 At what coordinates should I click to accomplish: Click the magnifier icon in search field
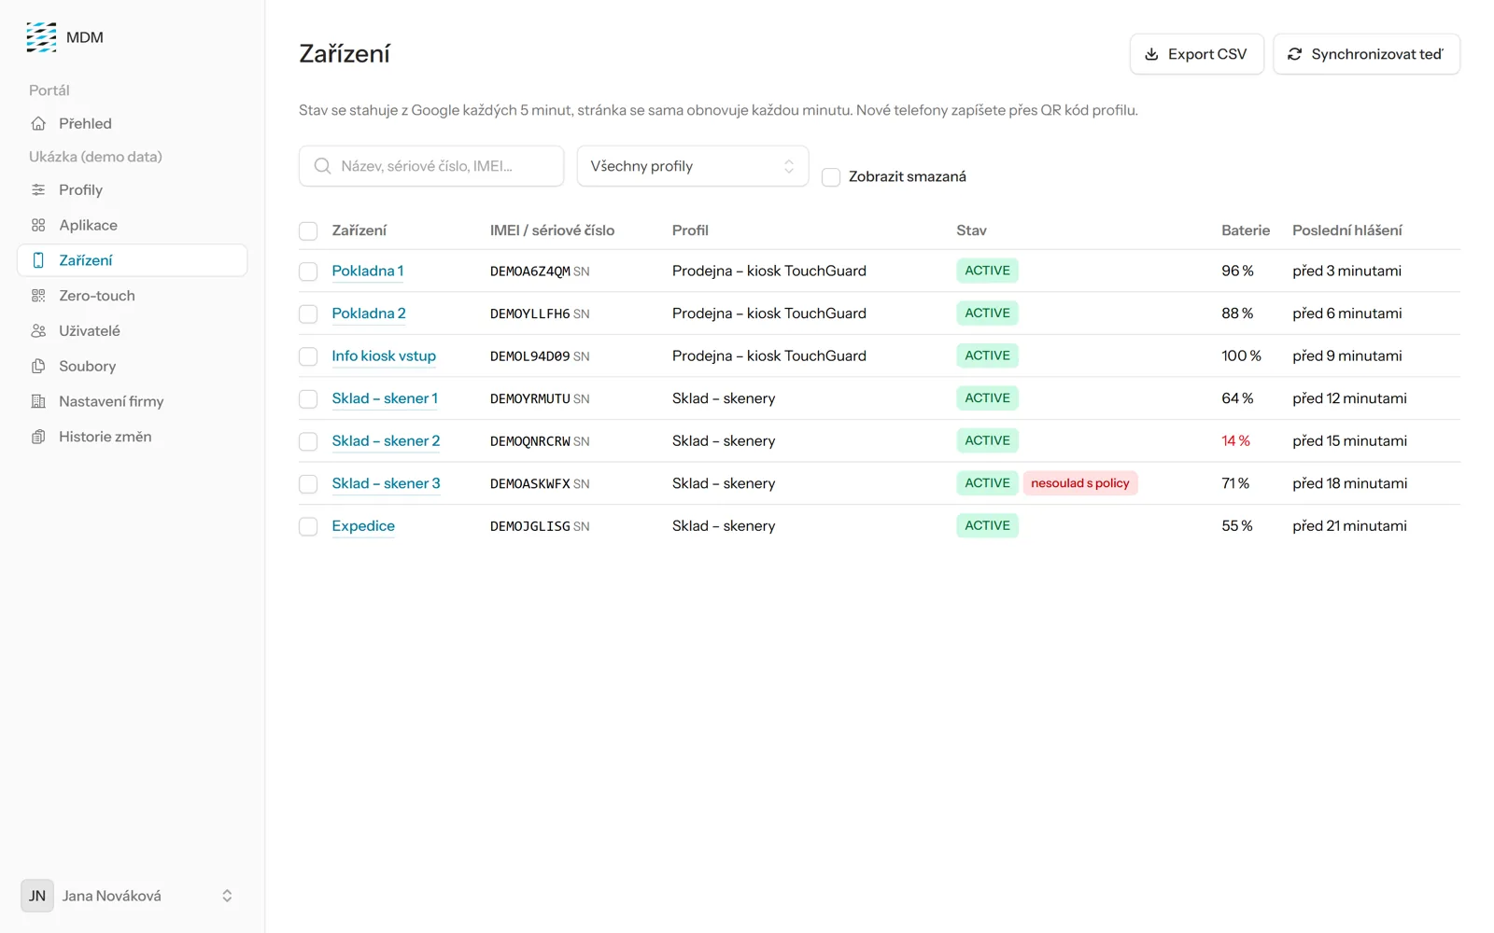tap(322, 166)
